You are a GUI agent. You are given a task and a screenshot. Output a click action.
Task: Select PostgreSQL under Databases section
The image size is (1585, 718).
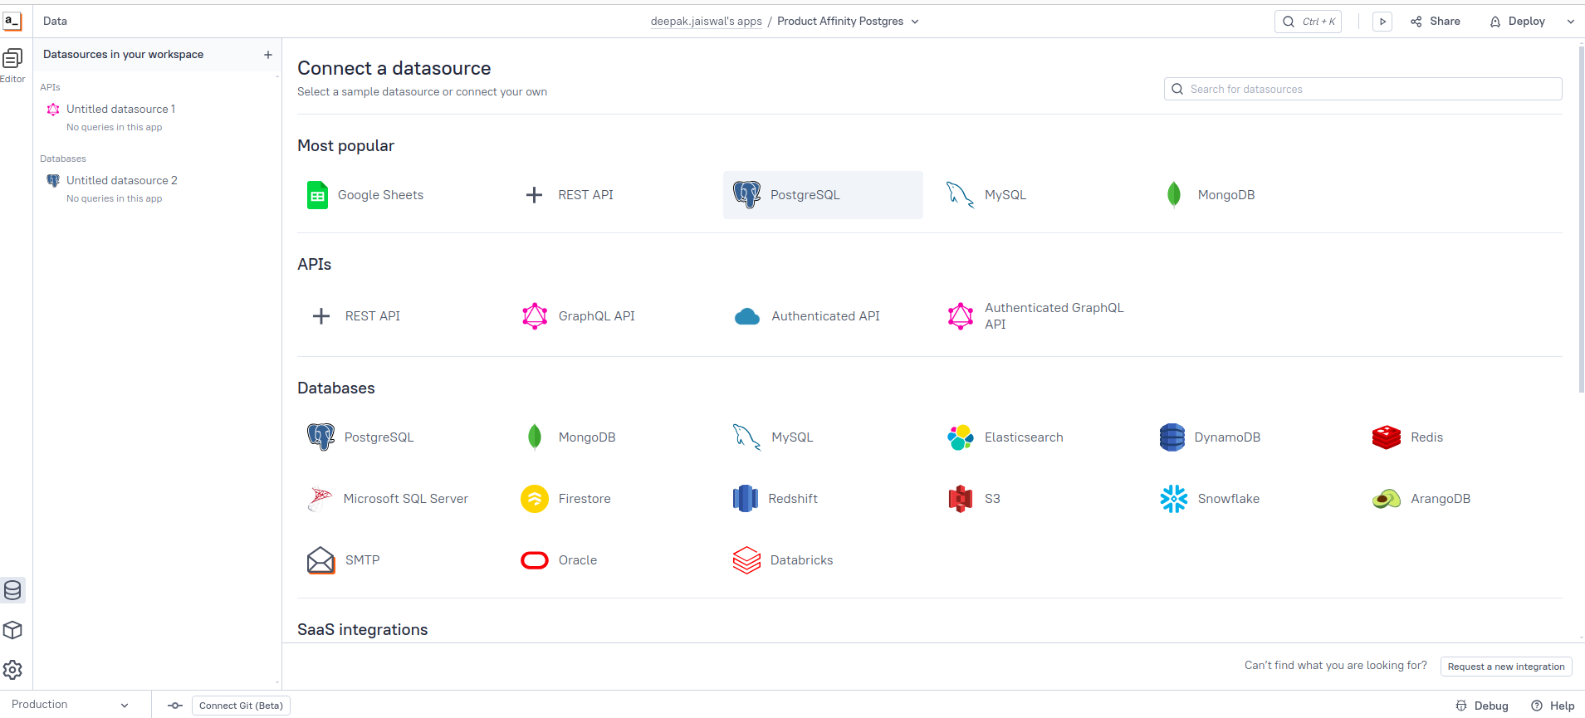(360, 437)
